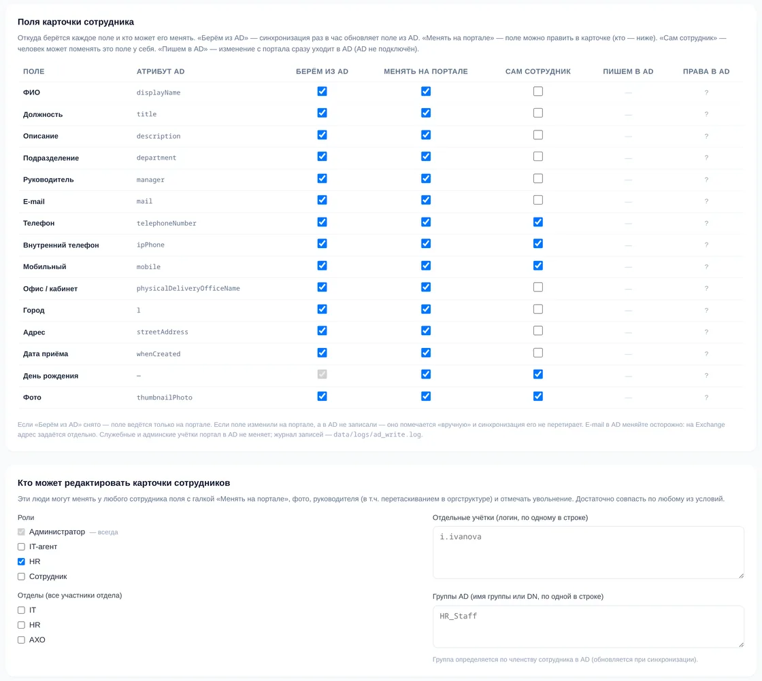Click the physicalDeliveryOfficeName attribute text

coord(188,288)
